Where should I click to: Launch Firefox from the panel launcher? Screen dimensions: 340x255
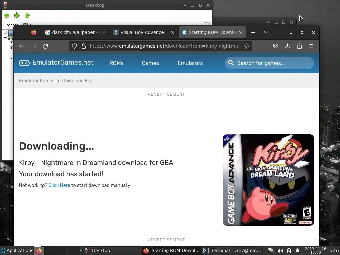(39, 251)
